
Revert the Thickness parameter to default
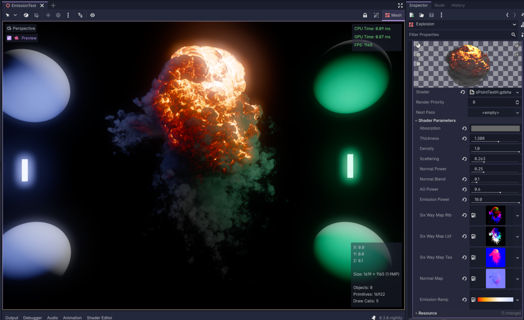pos(464,139)
